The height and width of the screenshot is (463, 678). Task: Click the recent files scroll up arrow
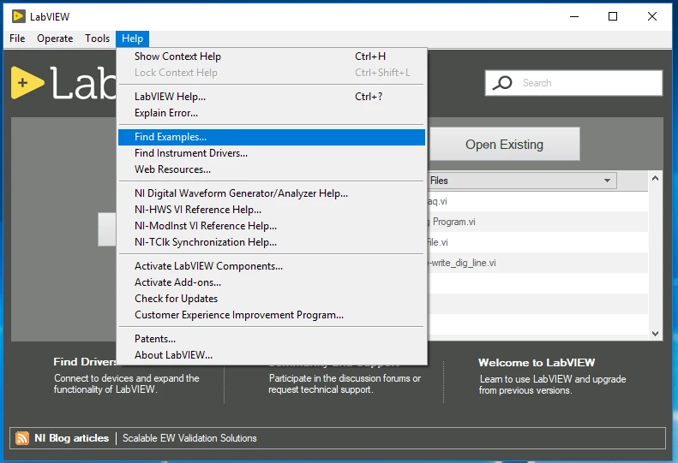(x=655, y=178)
